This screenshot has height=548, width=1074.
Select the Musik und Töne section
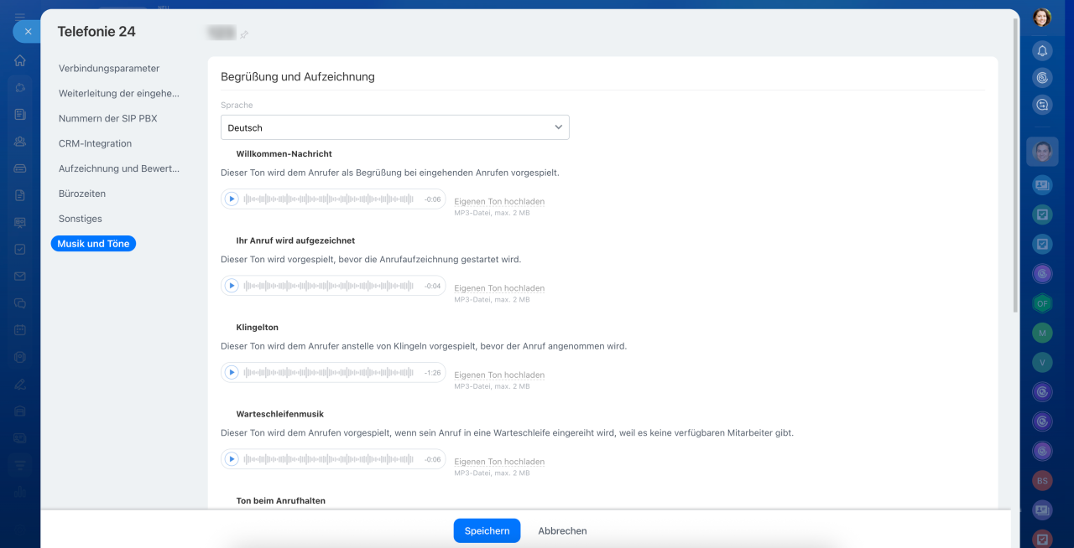93,244
